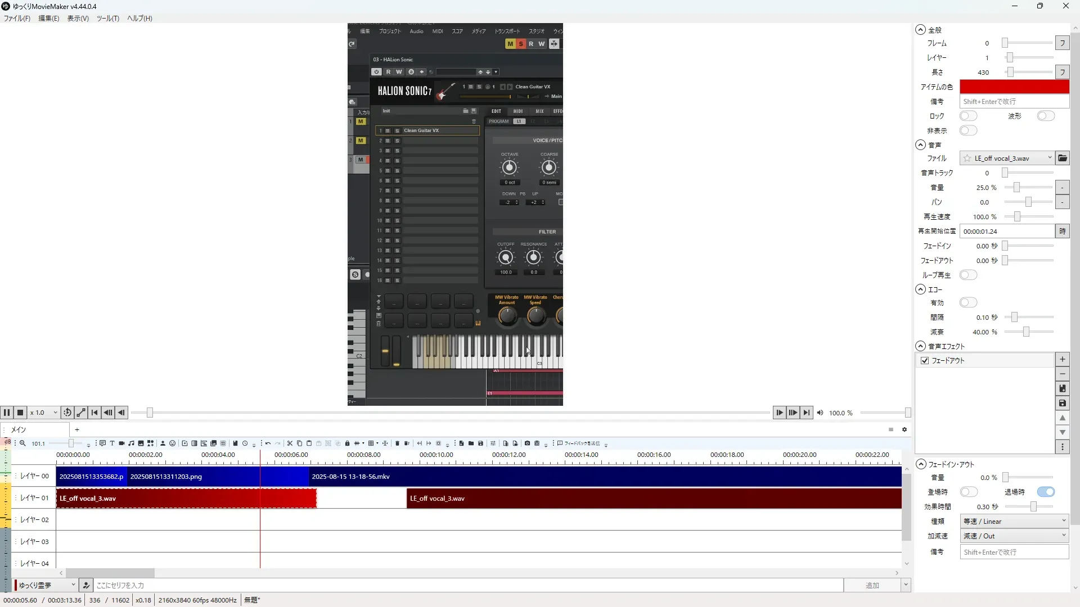The width and height of the screenshot is (1080, 607).
Task: Click the undo arrow in timeline toolbar
Action: coord(268,443)
